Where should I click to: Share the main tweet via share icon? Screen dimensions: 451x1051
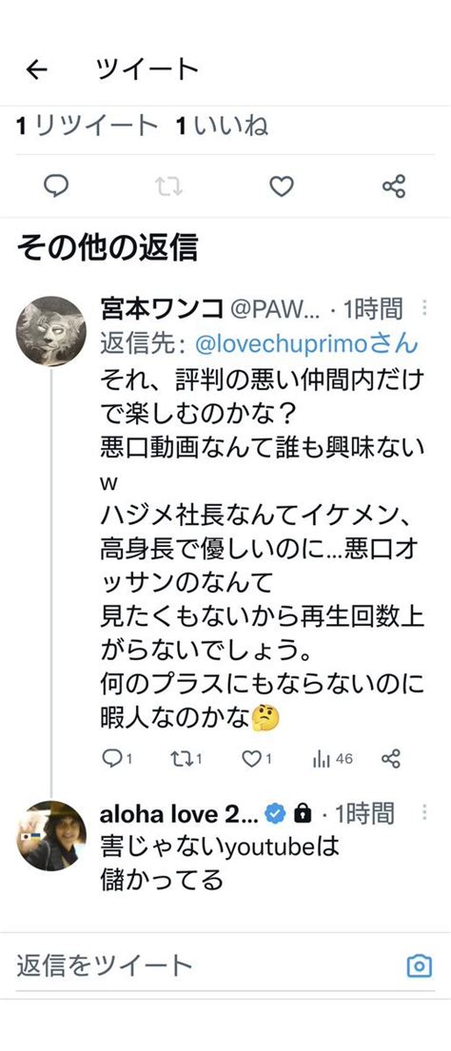point(394,186)
